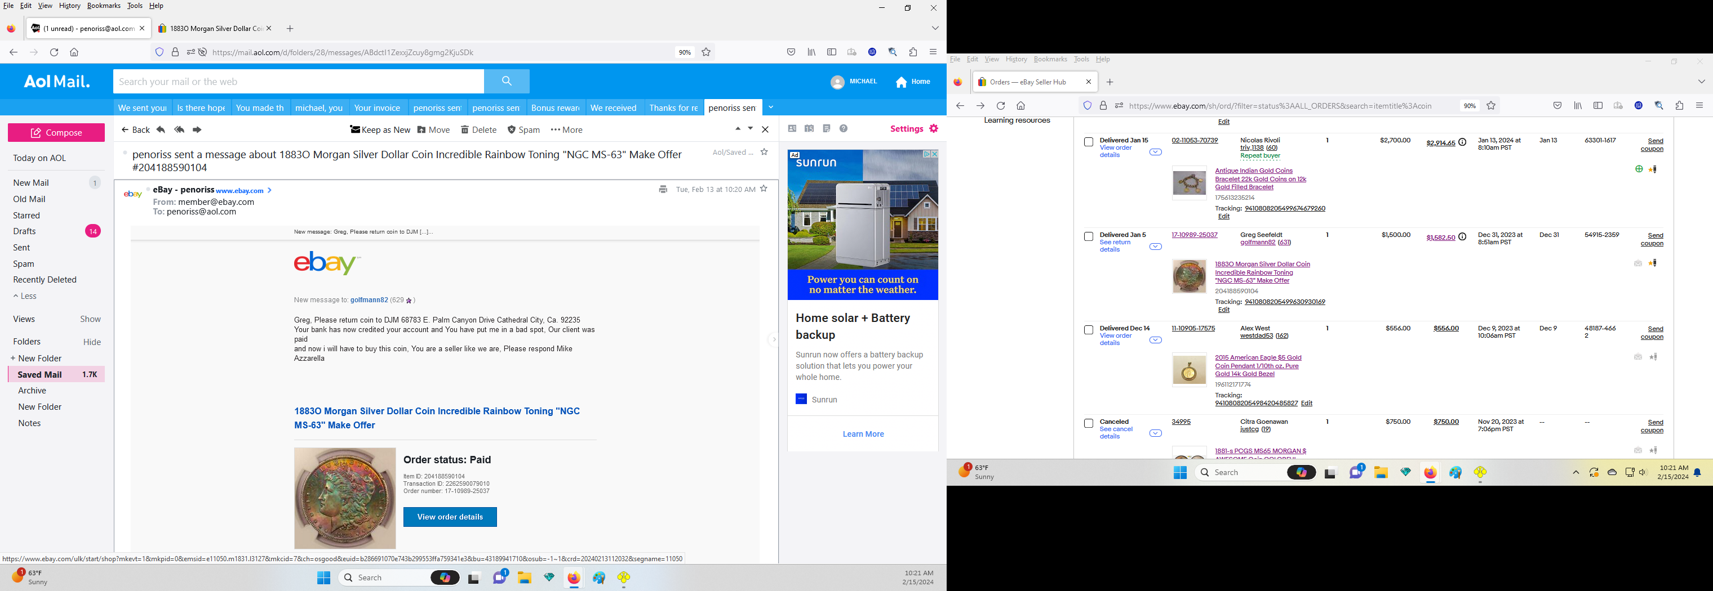The image size is (1713, 591).
Task: Click the info icon next to $1,582.50 total
Action: tap(1462, 237)
